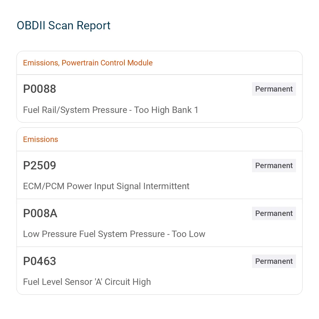Select Fuel Level Sensor 'A' Circuit High
Screen dimensions: 319x319
click(87, 282)
